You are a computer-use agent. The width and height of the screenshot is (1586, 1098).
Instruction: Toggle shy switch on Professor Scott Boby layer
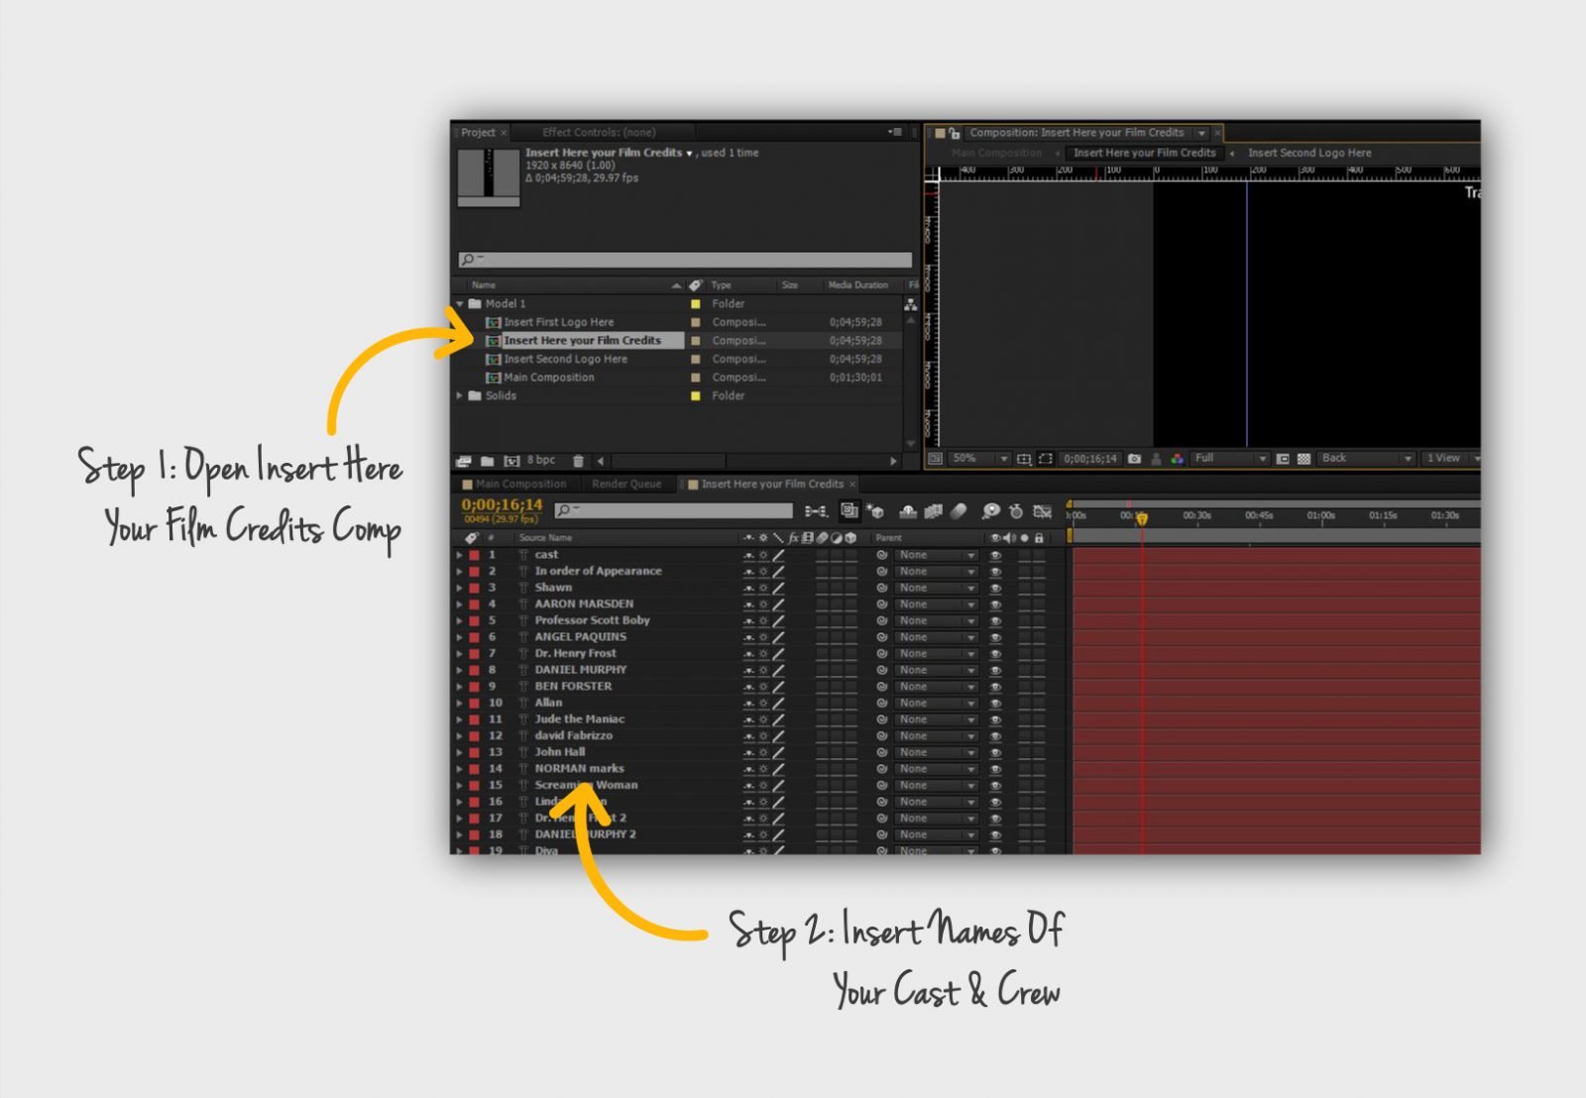click(x=748, y=621)
